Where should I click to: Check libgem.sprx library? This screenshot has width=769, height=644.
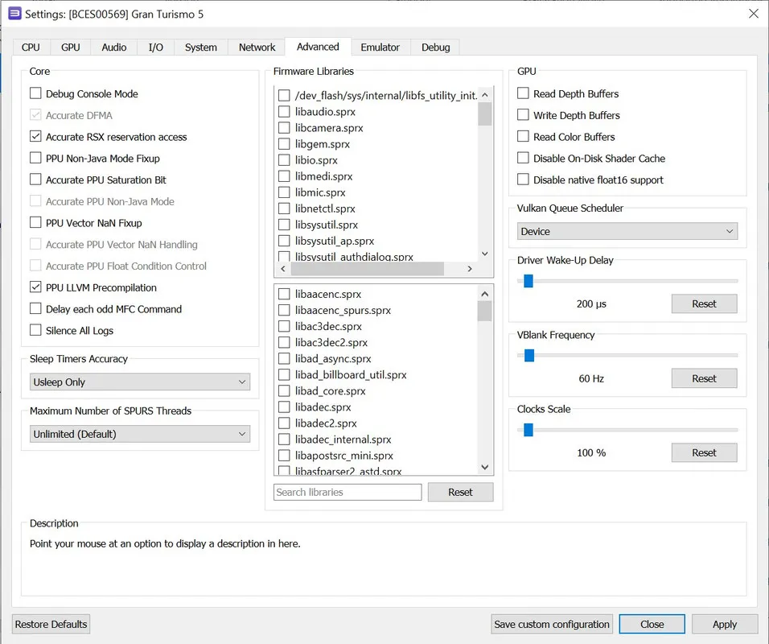pyautogui.click(x=284, y=144)
